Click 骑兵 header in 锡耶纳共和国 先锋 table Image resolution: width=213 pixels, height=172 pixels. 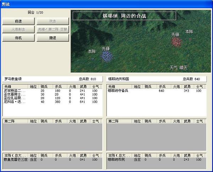point(150,87)
